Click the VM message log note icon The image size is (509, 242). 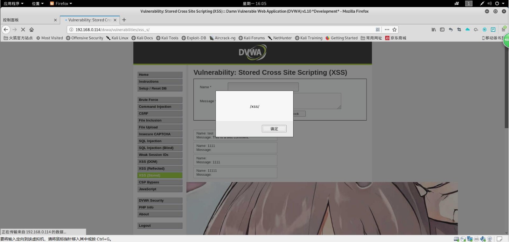pyautogui.click(x=499, y=239)
